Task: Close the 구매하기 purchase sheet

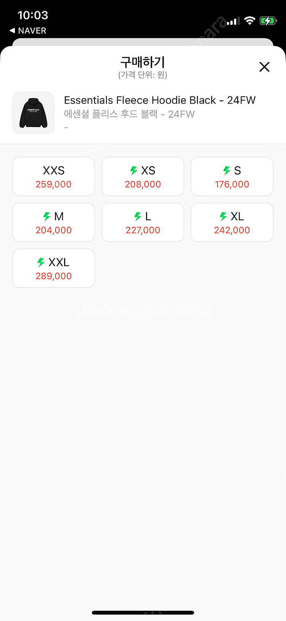Action: tap(264, 67)
